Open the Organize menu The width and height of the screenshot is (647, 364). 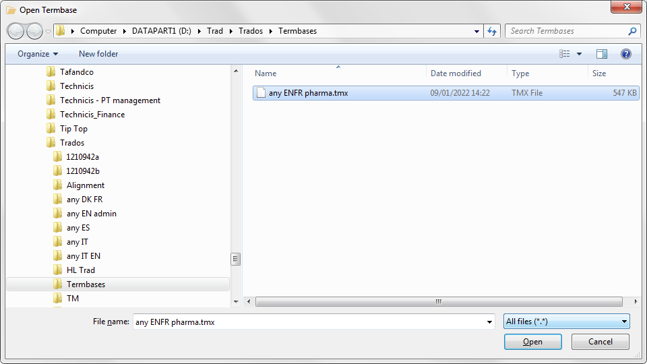point(38,54)
